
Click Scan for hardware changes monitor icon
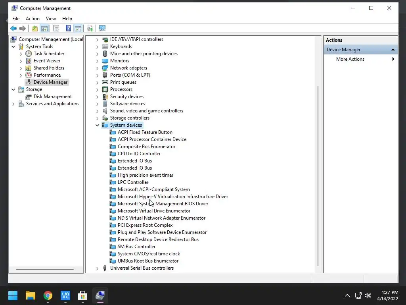[102, 28]
